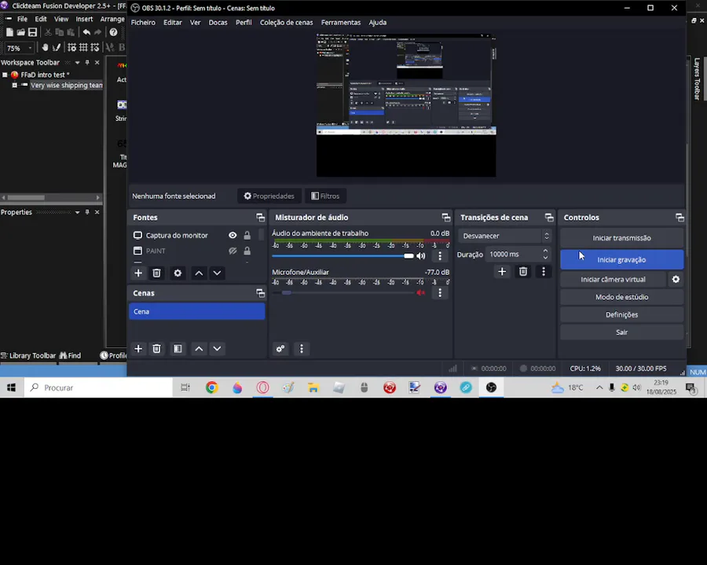Undock the Misturador de áudio panel
This screenshot has height=565, width=707.
pyautogui.click(x=446, y=218)
